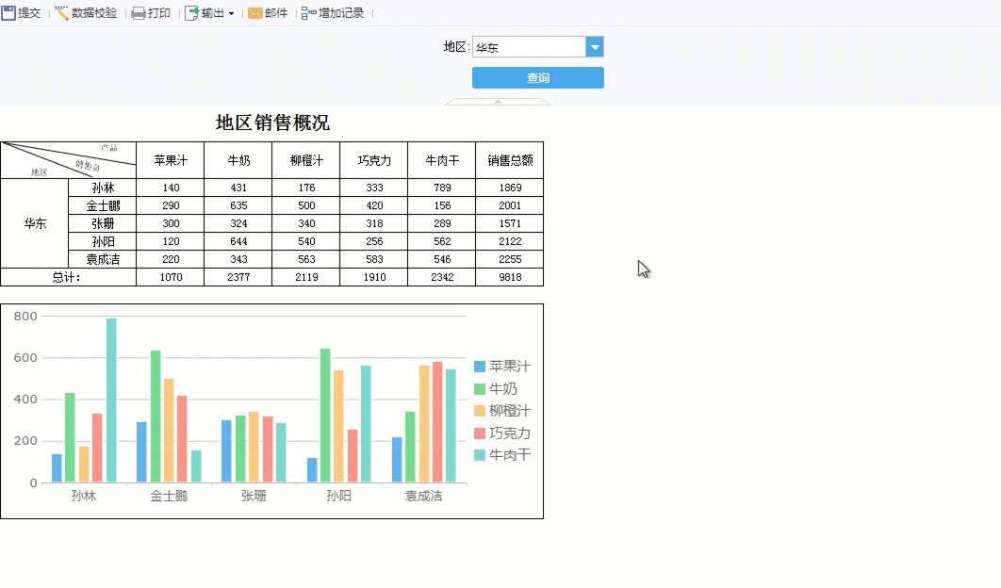Toggle the 巧克力 legend color swatch
Image resolution: width=1001 pixels, height=588 pixels.
tap(480, 433)
